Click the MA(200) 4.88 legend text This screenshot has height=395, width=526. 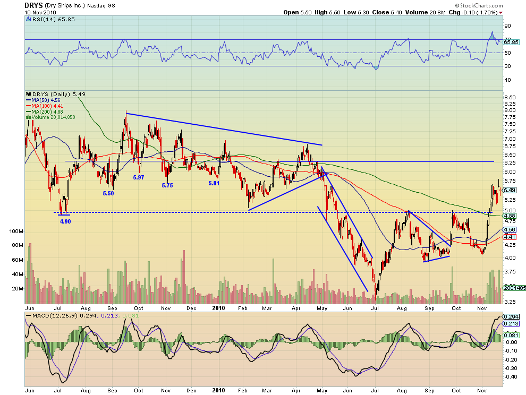point(47,111)
